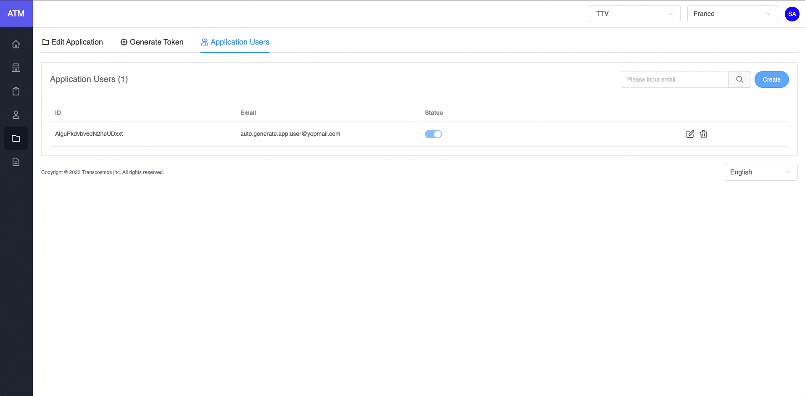Open the clipboard icon in sidebar

pos(16,91)
